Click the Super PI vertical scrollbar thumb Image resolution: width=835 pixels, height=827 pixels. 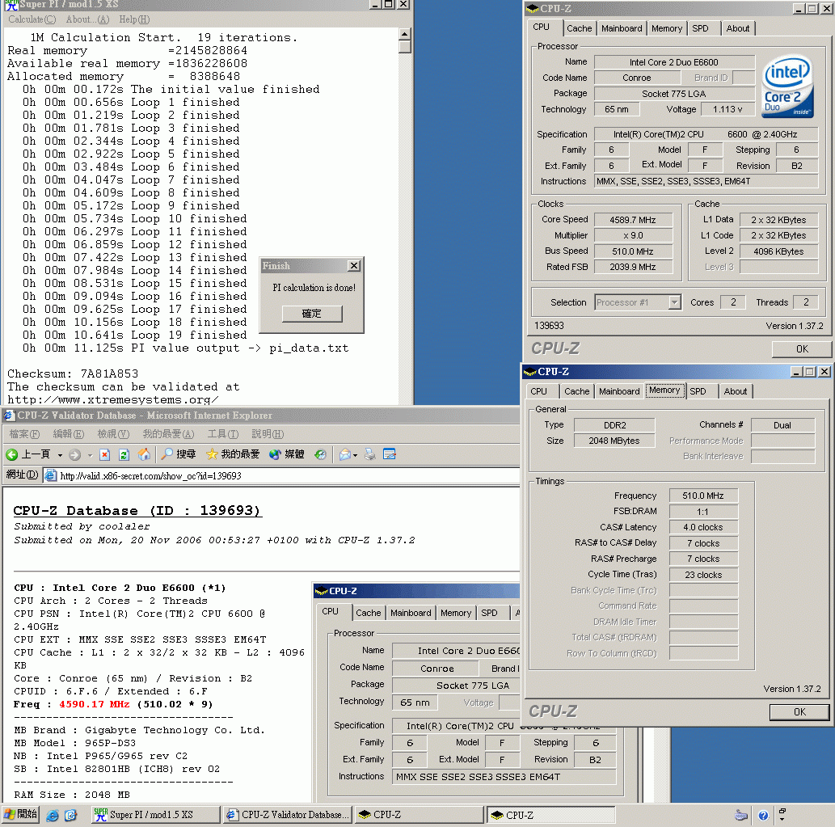coord(404,47)
